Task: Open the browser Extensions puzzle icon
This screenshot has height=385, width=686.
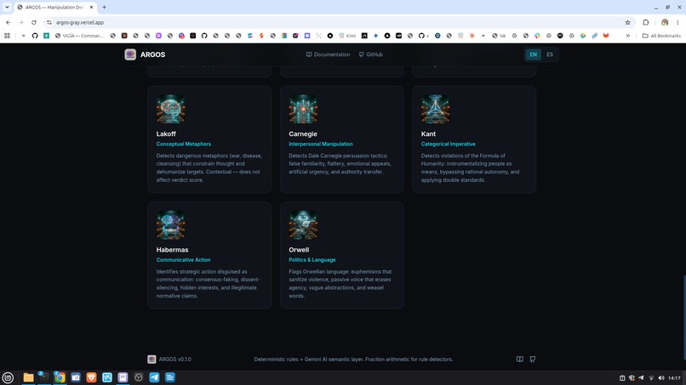Action: tap(646, 22)
